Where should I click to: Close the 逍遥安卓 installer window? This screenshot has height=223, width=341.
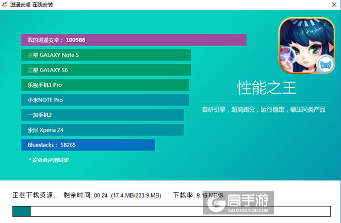coord(334,5)
